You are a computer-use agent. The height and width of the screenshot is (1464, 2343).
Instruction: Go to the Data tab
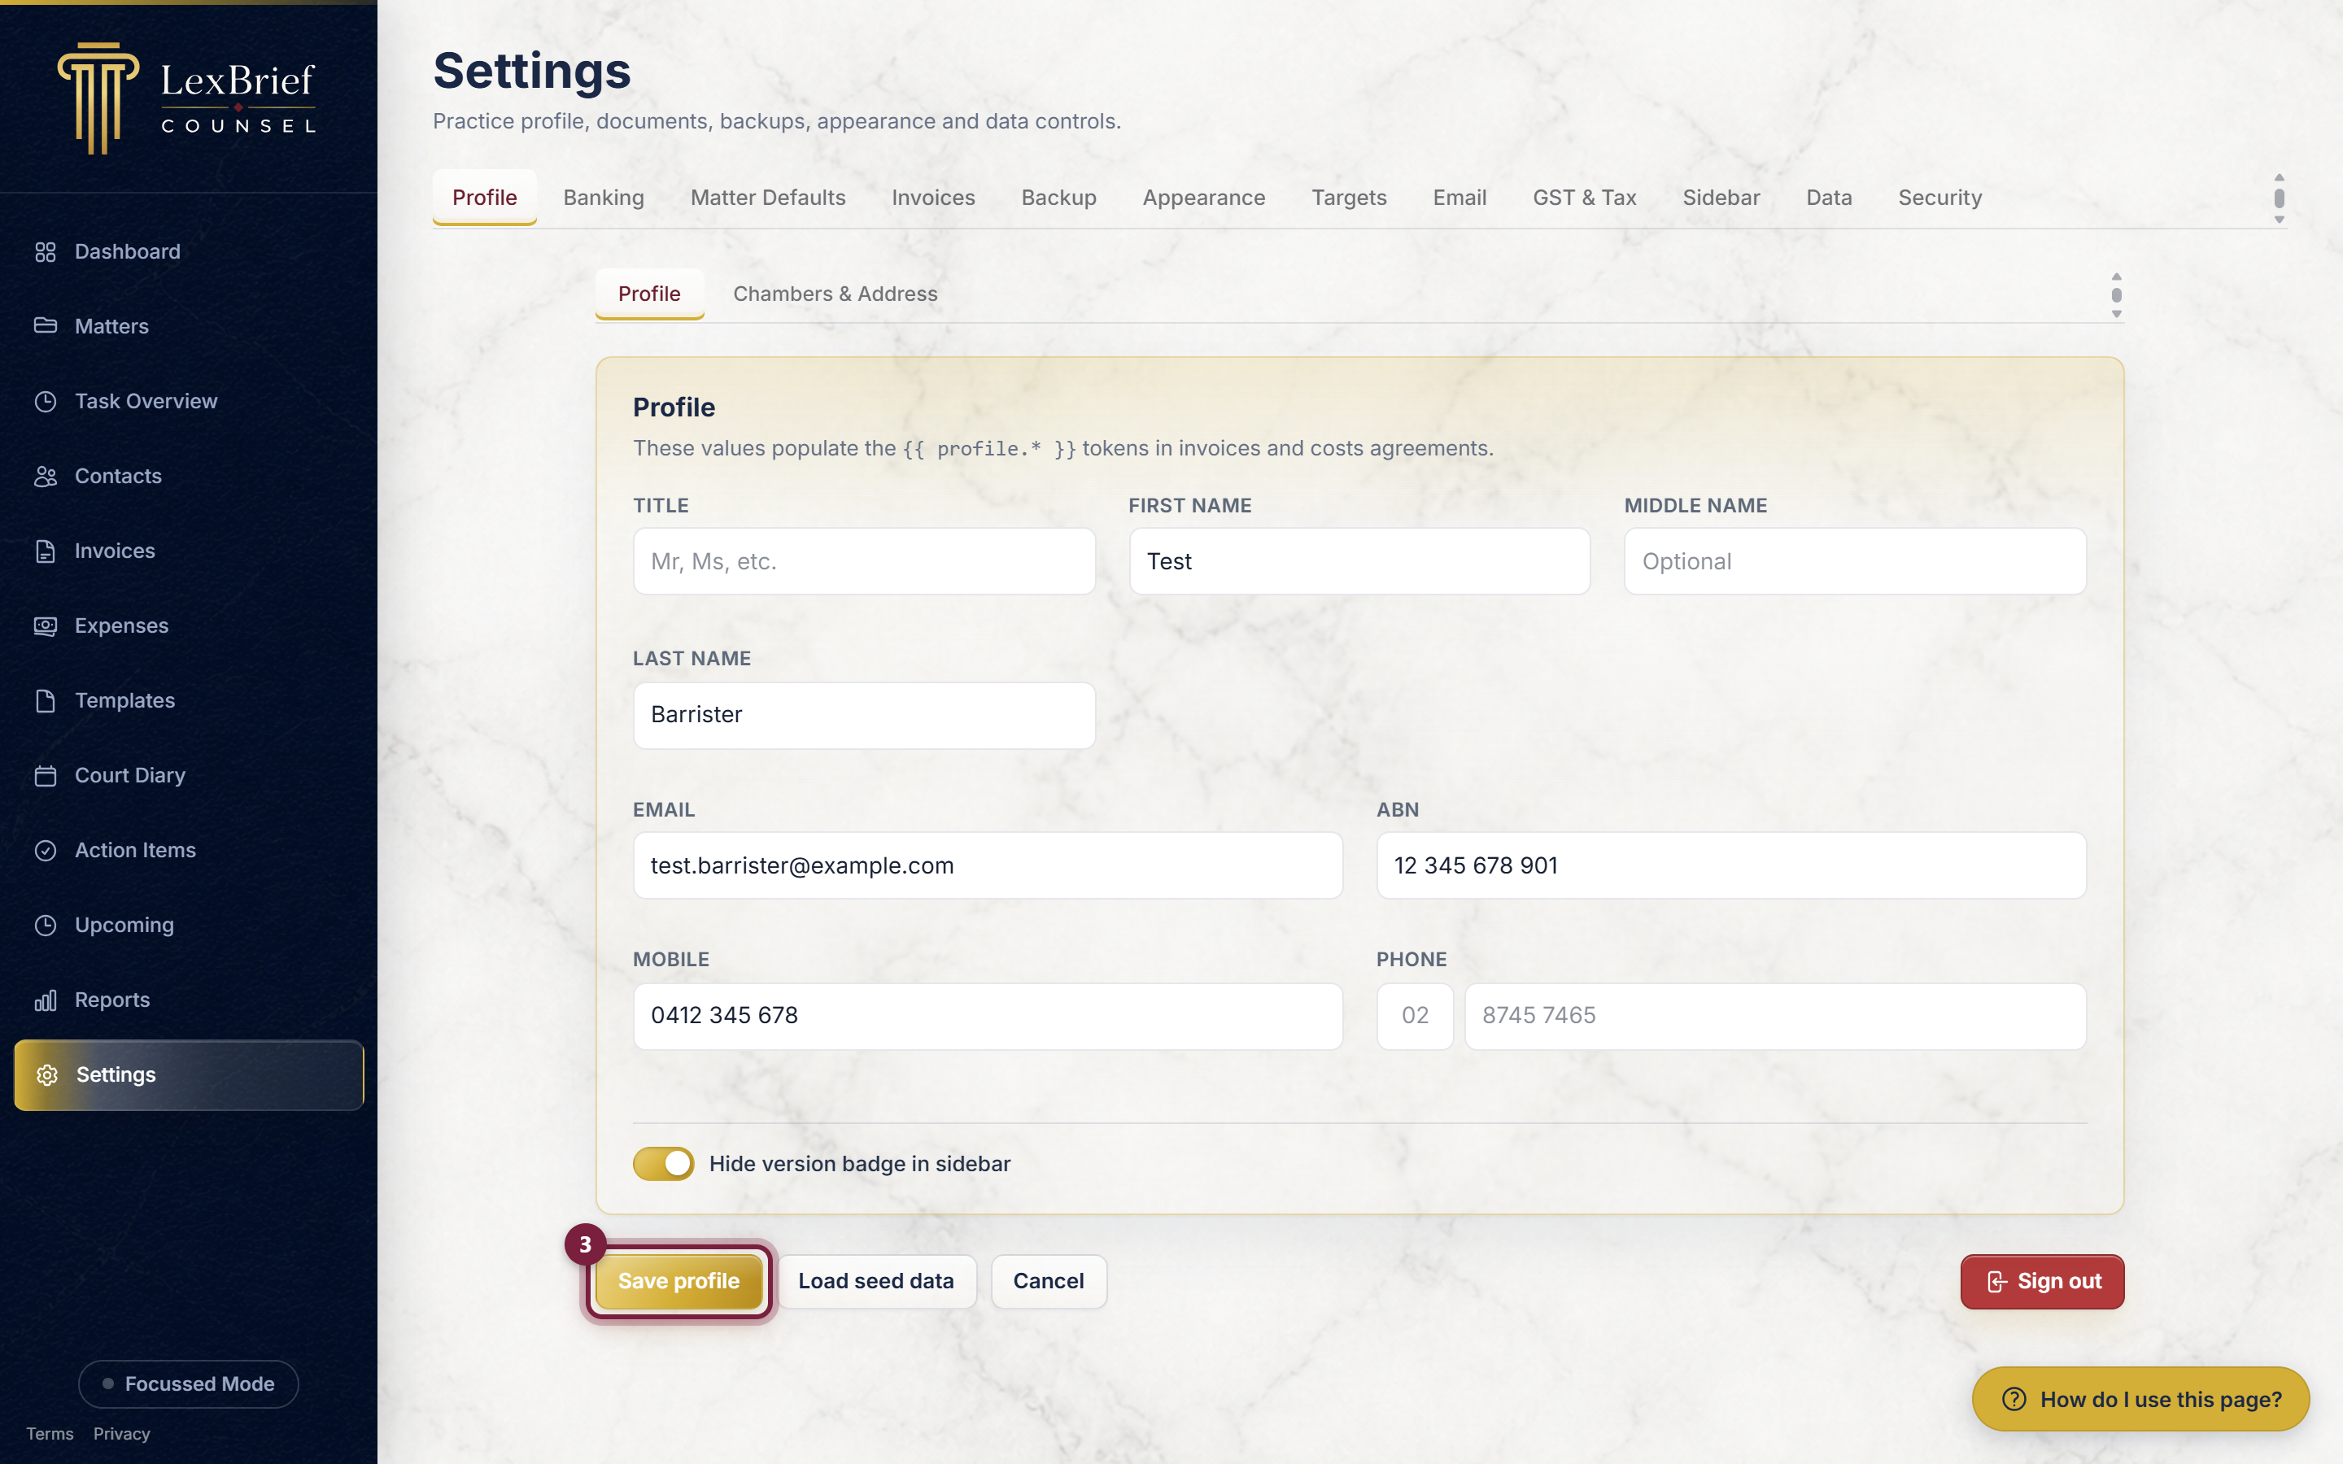point(1829,198)
